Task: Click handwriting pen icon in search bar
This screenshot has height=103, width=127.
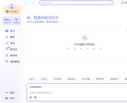Action: (x=110, y=3)
